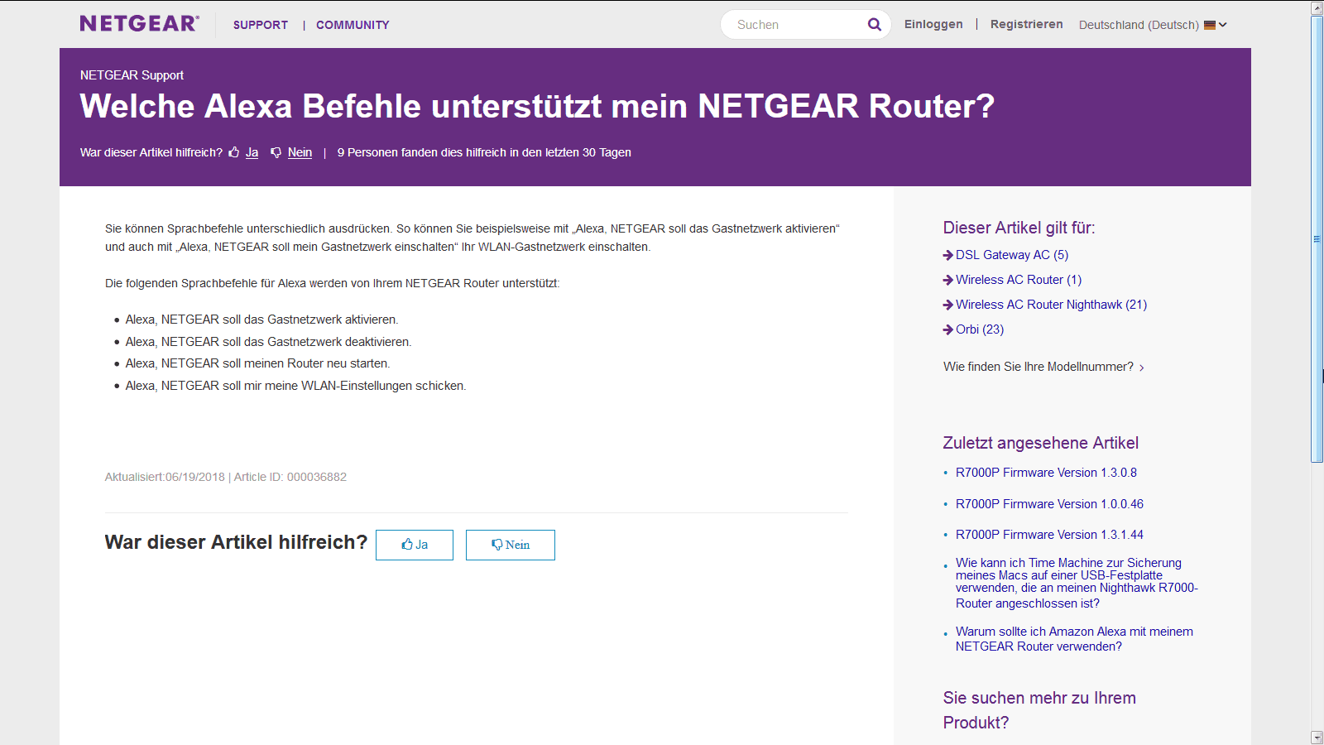This screenshot has height=745, width=1324.
Task: Click 'Nein' link in the purple header
Action: click(x=300, y=152)
